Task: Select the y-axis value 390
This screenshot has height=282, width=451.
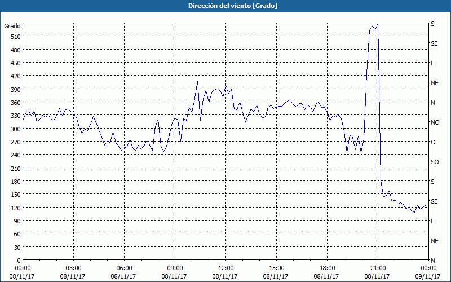Action: coord(16,90)
